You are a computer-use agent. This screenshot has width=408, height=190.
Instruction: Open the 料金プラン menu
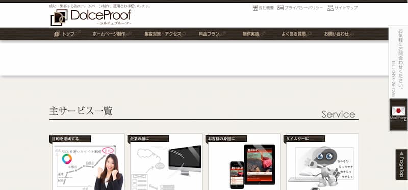[x=209, y=34]
